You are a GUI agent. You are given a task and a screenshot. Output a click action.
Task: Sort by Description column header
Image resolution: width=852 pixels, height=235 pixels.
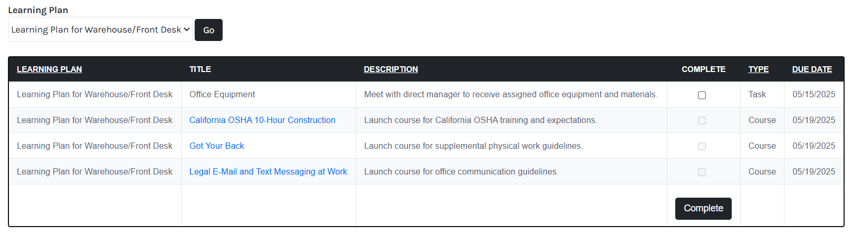(390, 69)
